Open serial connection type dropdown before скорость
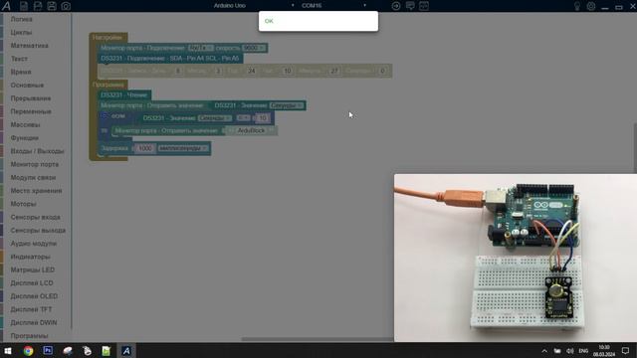Image resolution: width=637 pixels, height=358 pixels. (x=201, y=48)
